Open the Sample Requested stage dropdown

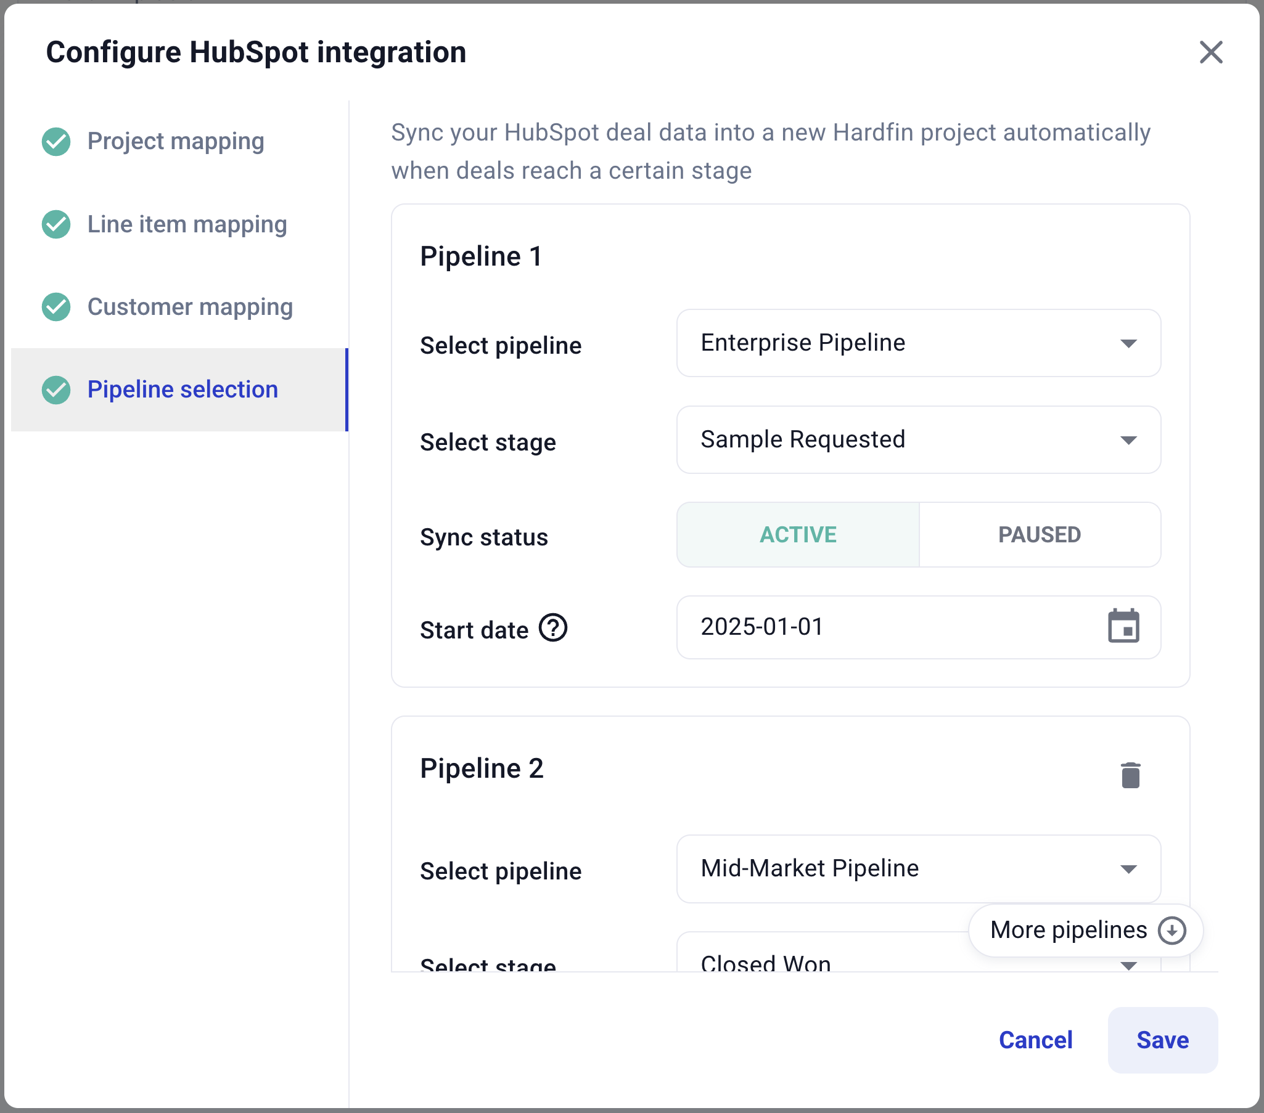pyautogui.click(x=918, y=440)
